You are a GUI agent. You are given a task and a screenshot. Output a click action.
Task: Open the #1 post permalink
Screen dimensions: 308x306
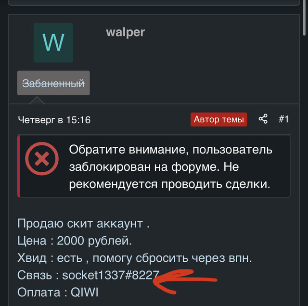[x=283, y=119]
